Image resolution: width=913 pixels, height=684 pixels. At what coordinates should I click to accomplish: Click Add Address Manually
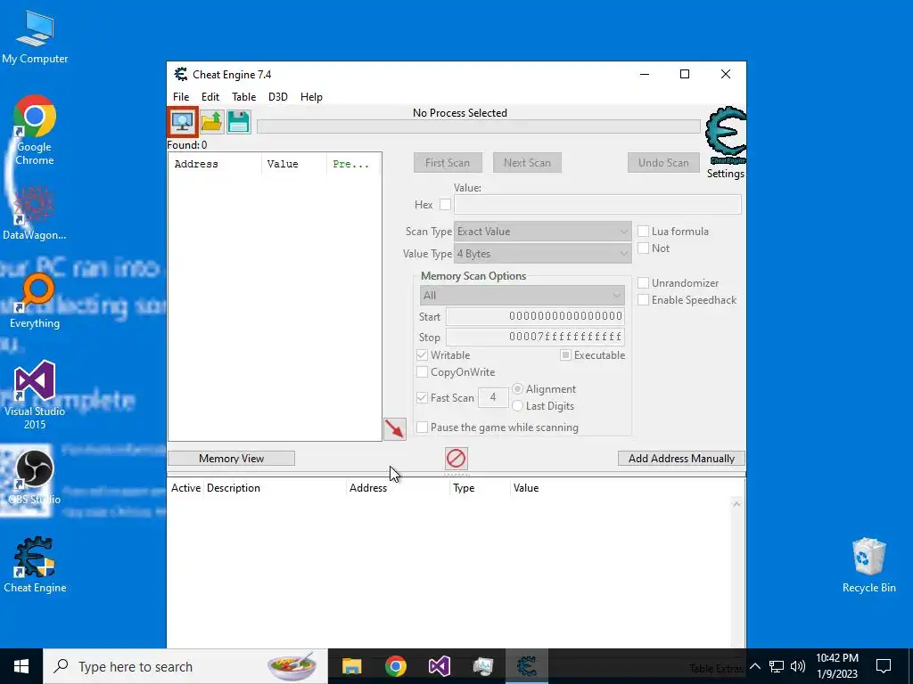(681, 459)
